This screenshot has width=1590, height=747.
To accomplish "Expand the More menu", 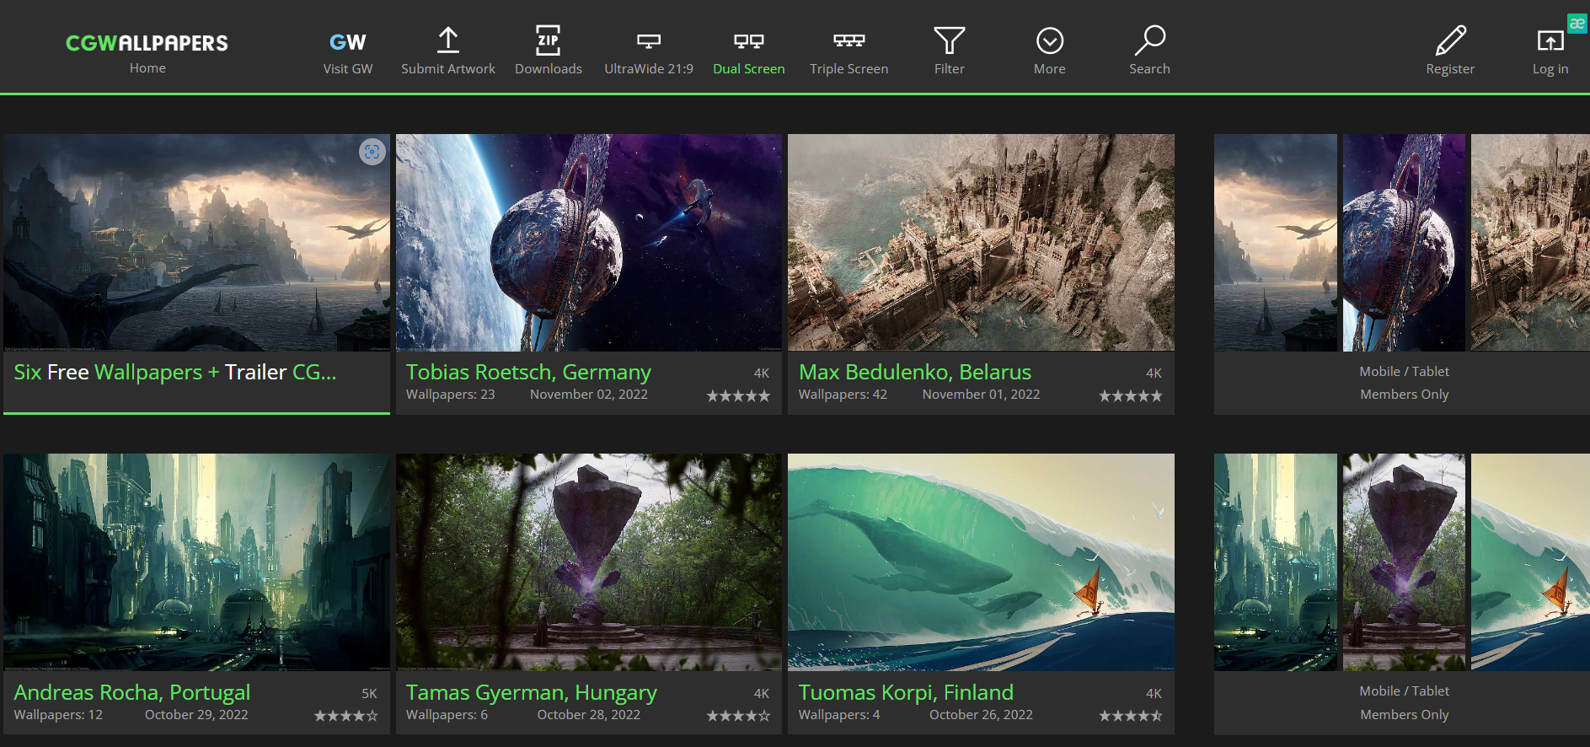I will (1049, 40).
